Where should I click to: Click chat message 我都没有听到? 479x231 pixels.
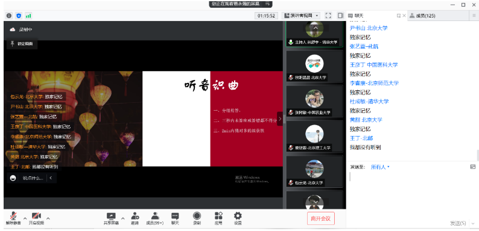(x=365, y=147)
